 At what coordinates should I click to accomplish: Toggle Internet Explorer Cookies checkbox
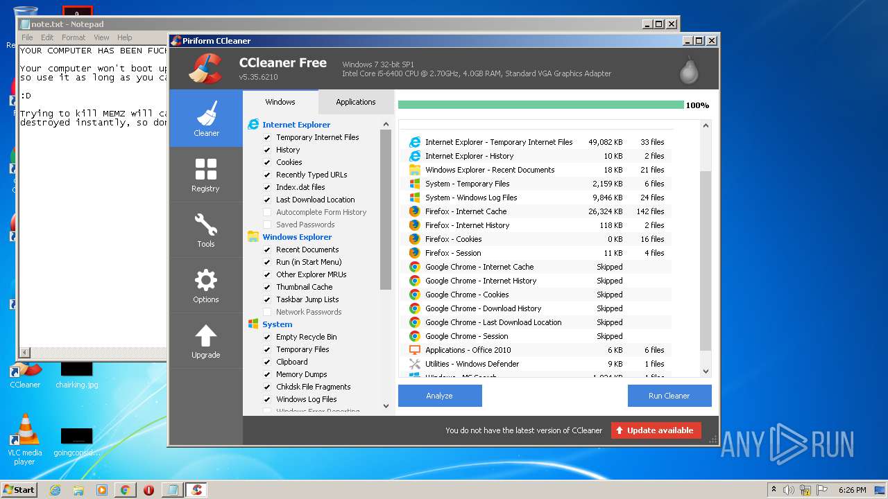click(x=267, y=162)
